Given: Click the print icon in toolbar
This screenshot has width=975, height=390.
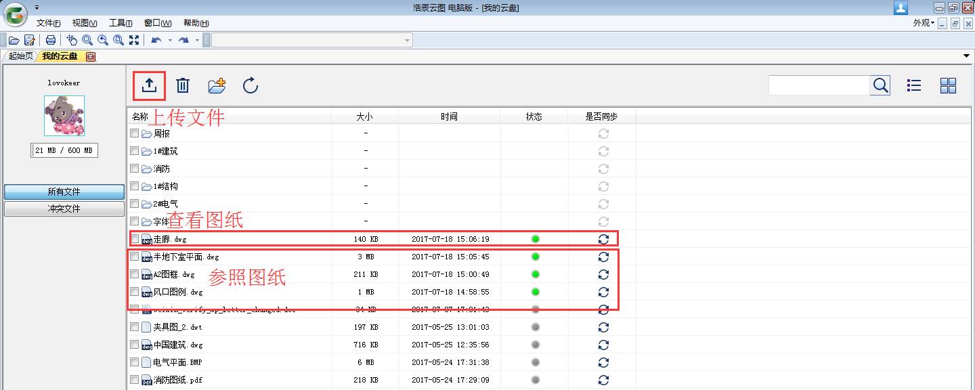Looking at the screenshot, I should (50, 40).
